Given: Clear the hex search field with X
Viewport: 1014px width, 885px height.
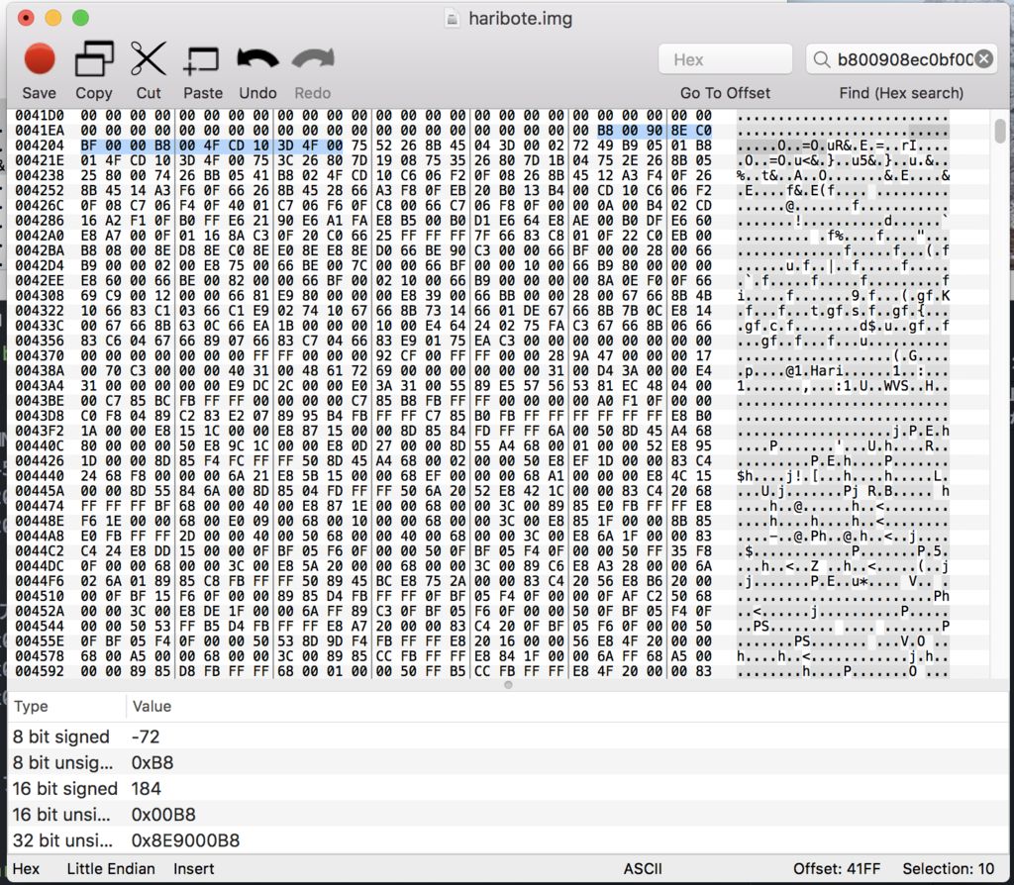Looking at the screenshot, I should point(983,58).
